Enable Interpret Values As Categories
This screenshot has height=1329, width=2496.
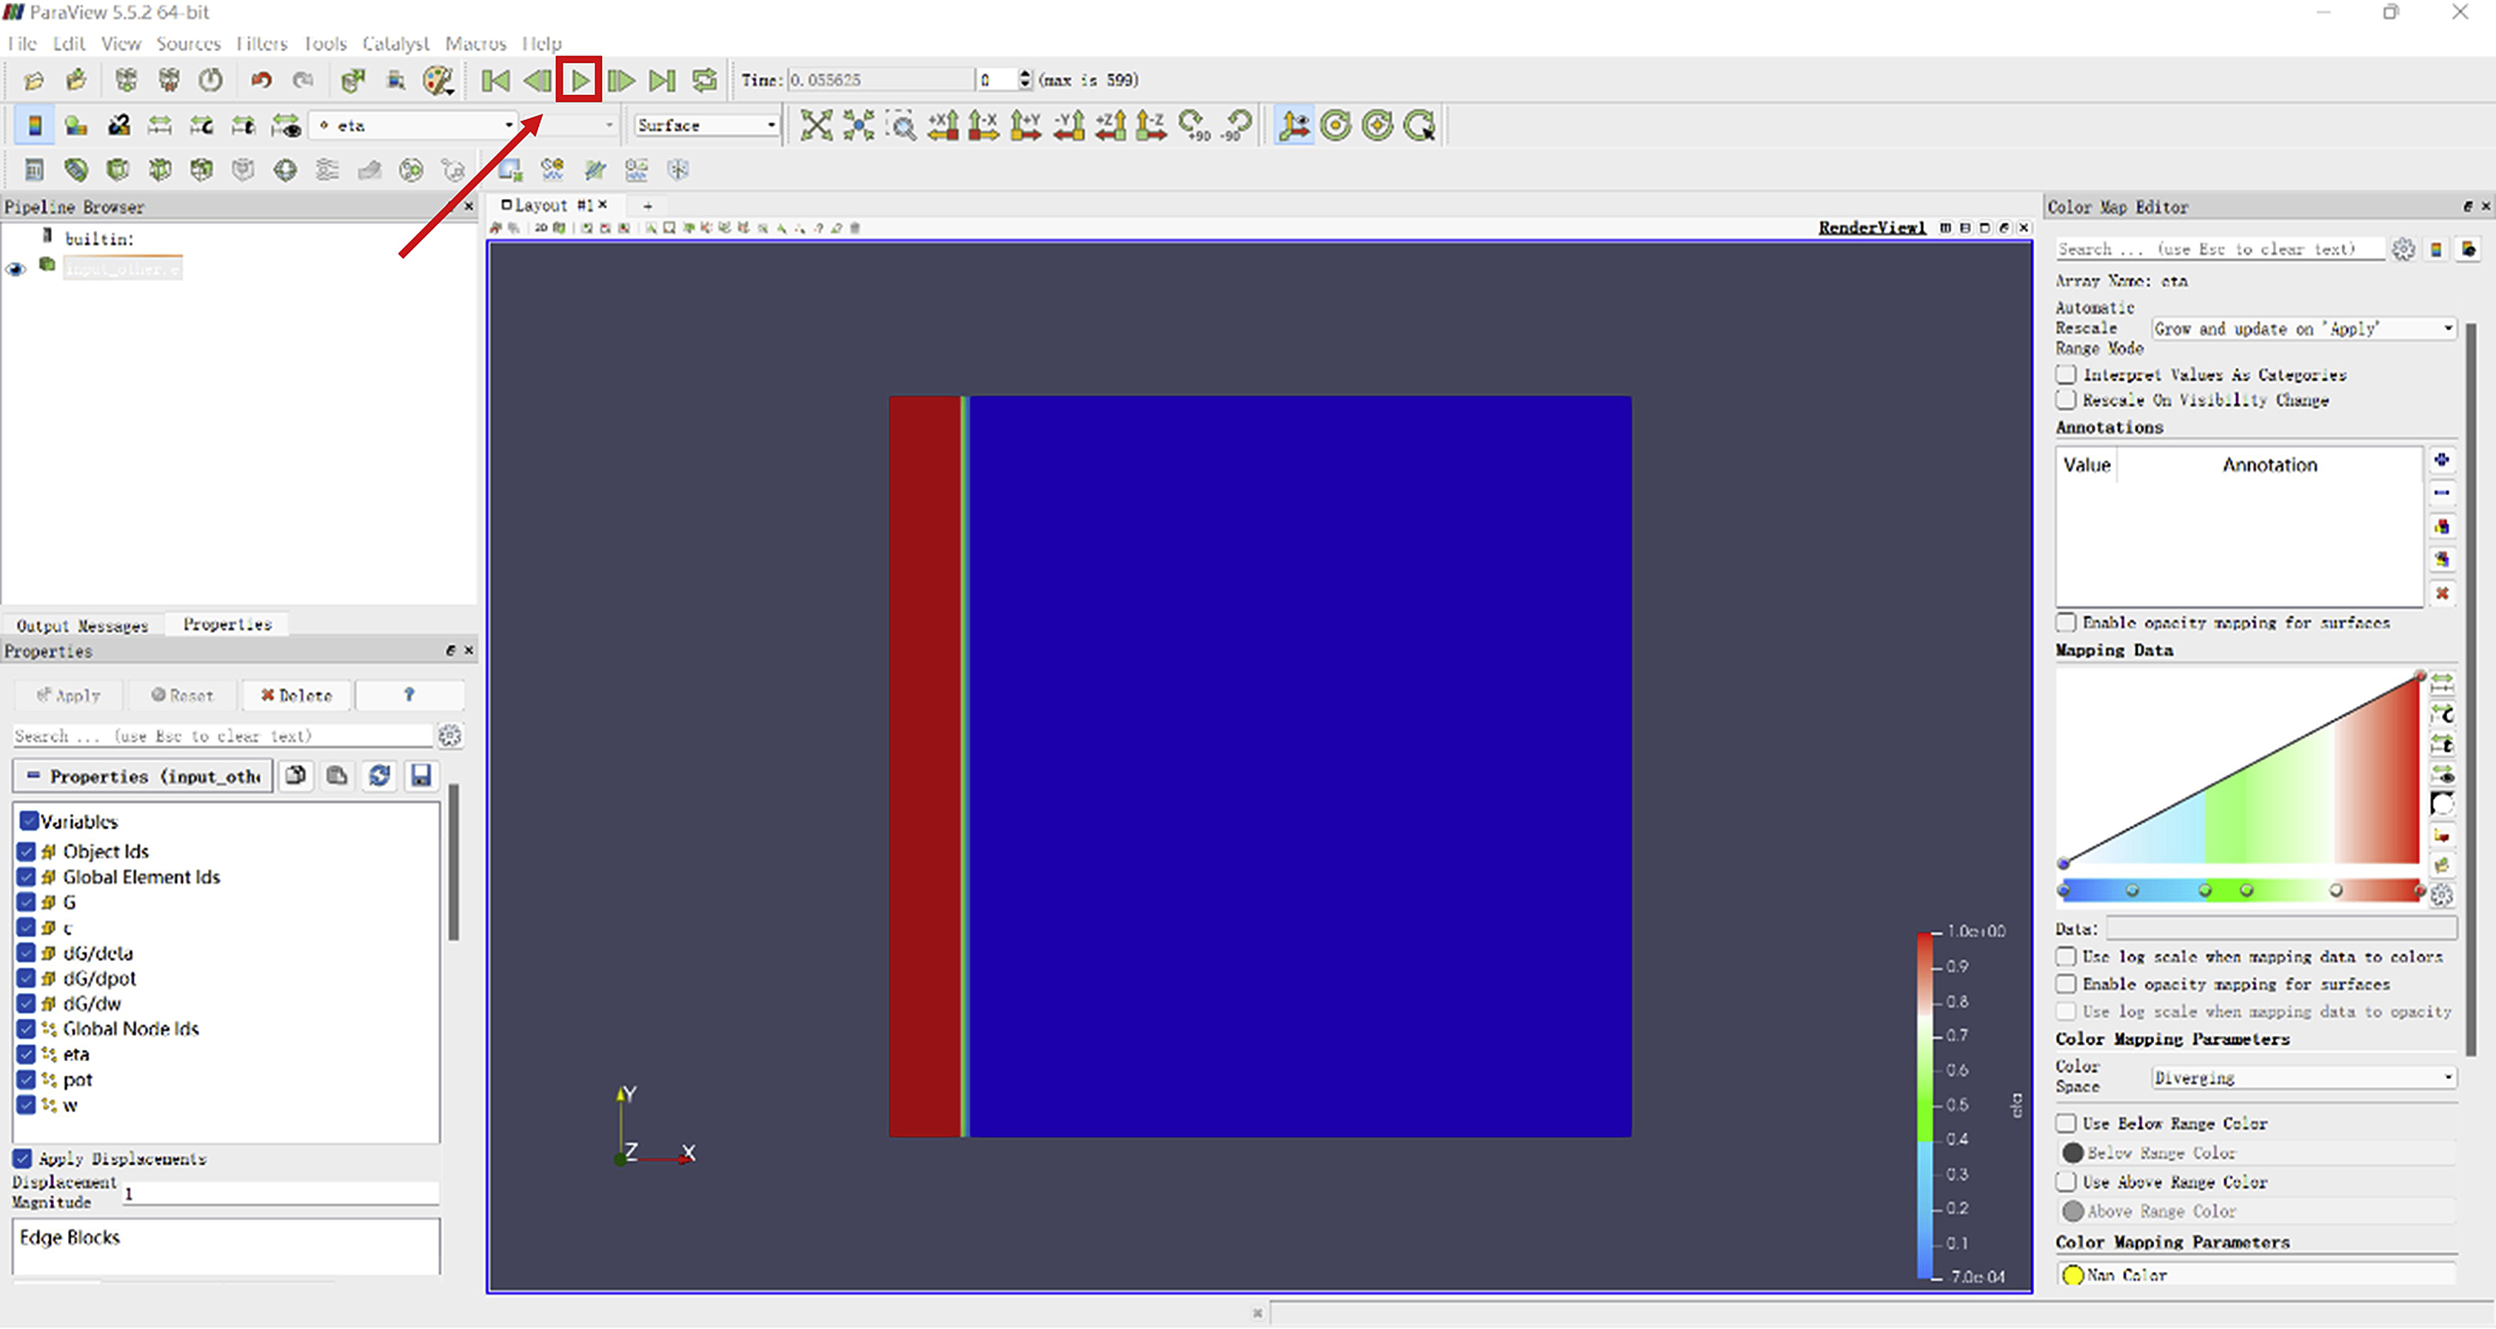tap(2067, 375)
